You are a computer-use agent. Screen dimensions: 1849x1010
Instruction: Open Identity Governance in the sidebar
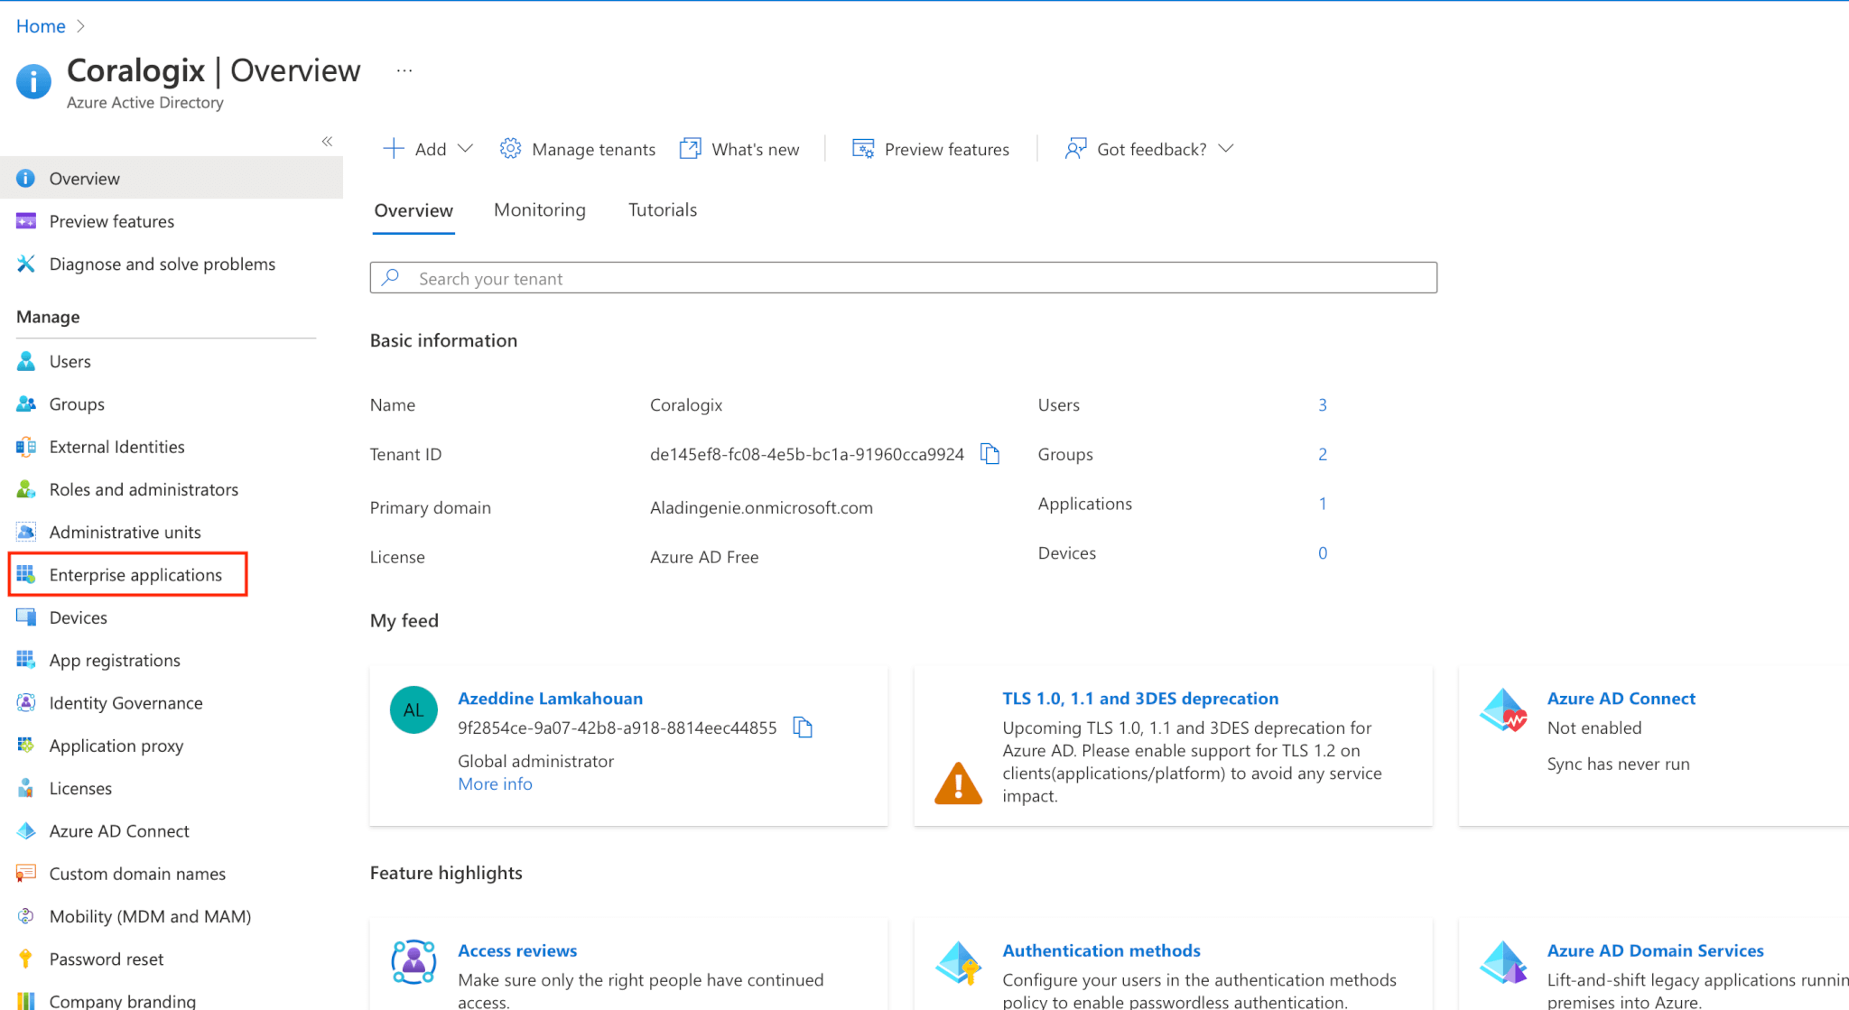(x=126, y=703)
